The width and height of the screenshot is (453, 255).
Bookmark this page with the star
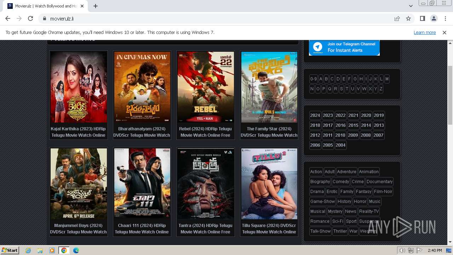(x=408, y=18)
